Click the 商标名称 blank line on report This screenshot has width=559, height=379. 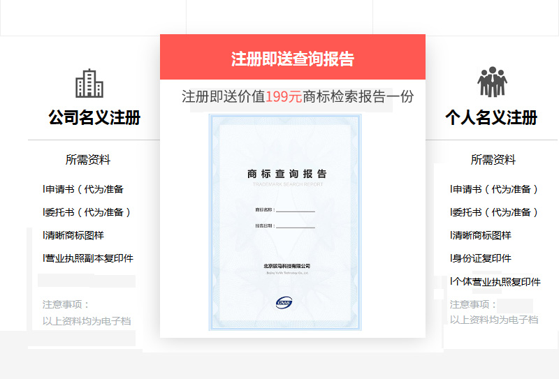[x=296, y=209]
